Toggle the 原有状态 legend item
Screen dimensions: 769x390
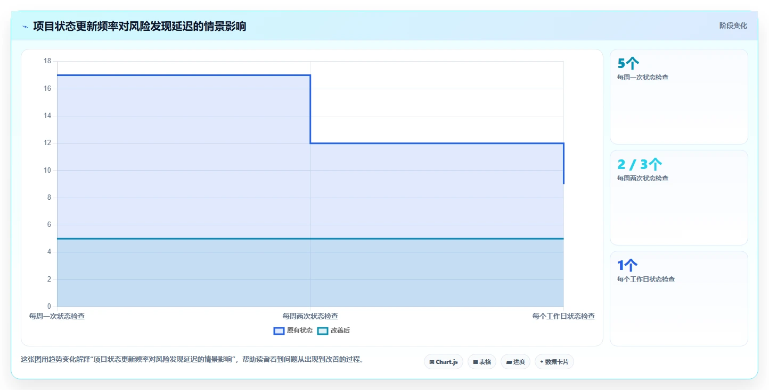[x=293, y=330]
